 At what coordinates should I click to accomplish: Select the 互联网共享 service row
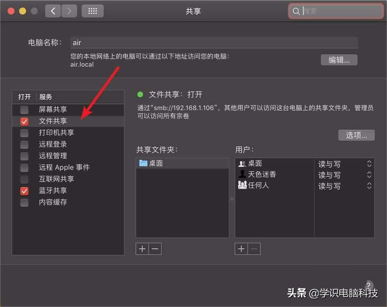point(68,179)
